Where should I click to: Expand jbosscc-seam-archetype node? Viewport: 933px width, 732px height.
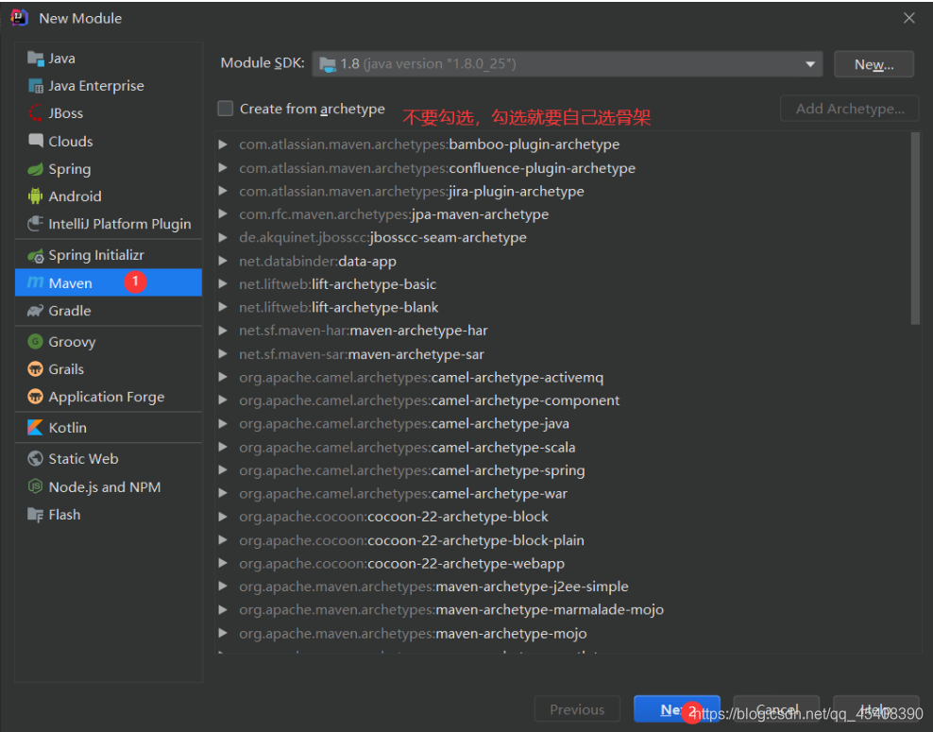click(x=223, y=237)
